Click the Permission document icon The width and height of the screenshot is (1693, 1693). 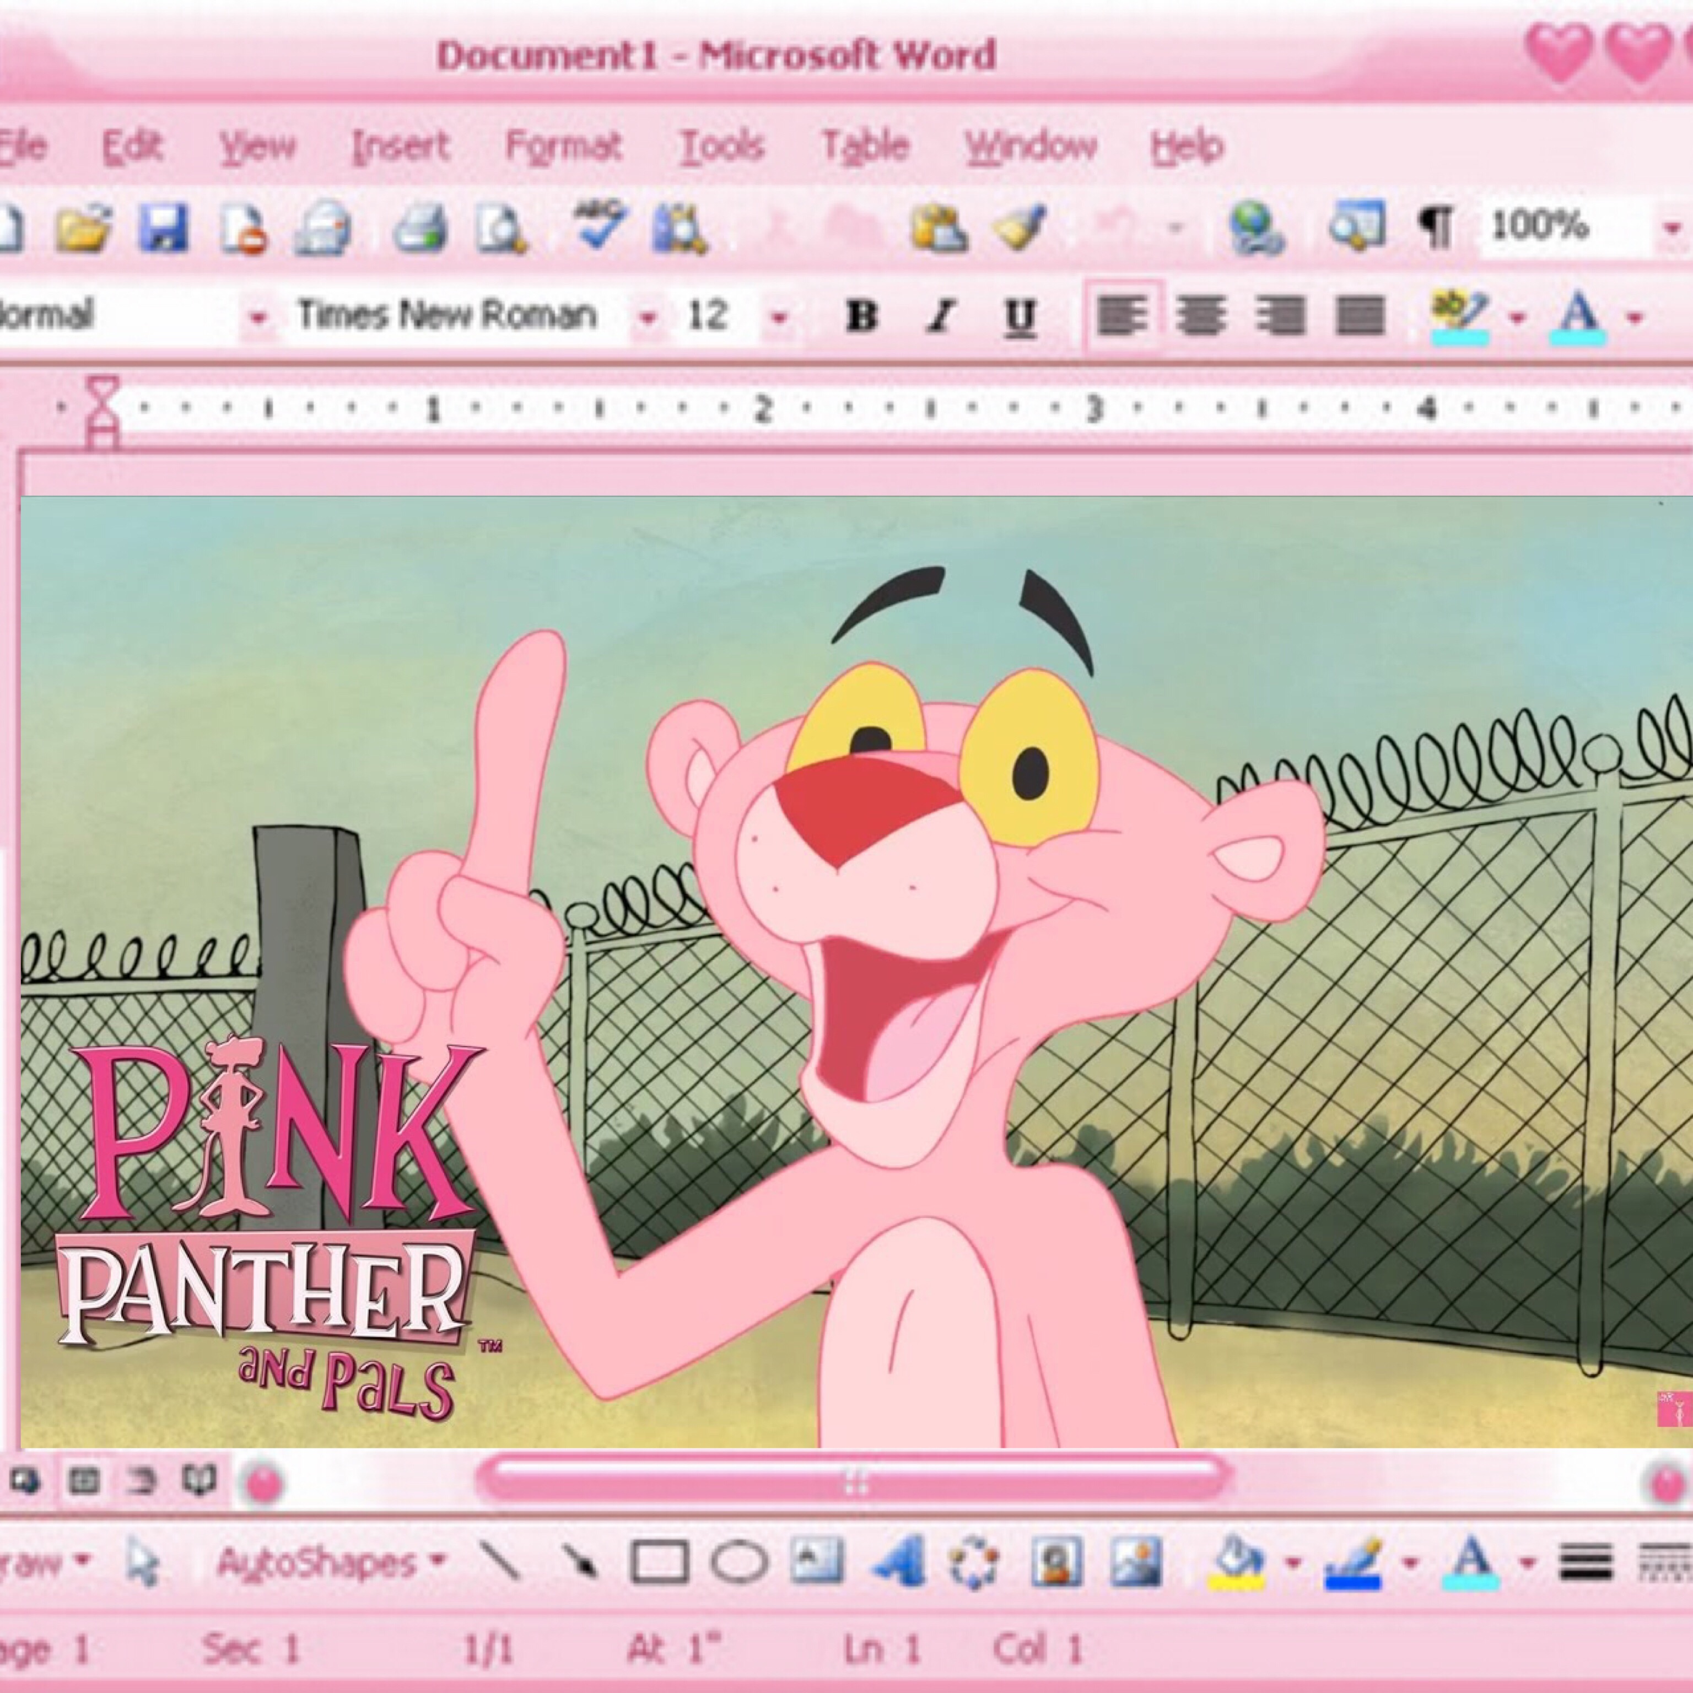tap(242, 230)
